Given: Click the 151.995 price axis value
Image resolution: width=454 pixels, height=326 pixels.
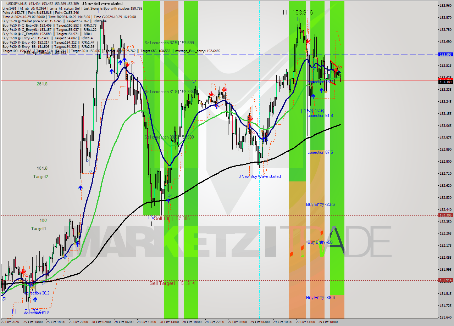Looking at the screenshot, I should point(445,270).
